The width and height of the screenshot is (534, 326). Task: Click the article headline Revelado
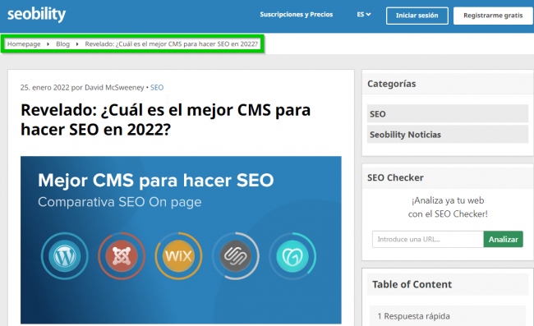(165, 119)
